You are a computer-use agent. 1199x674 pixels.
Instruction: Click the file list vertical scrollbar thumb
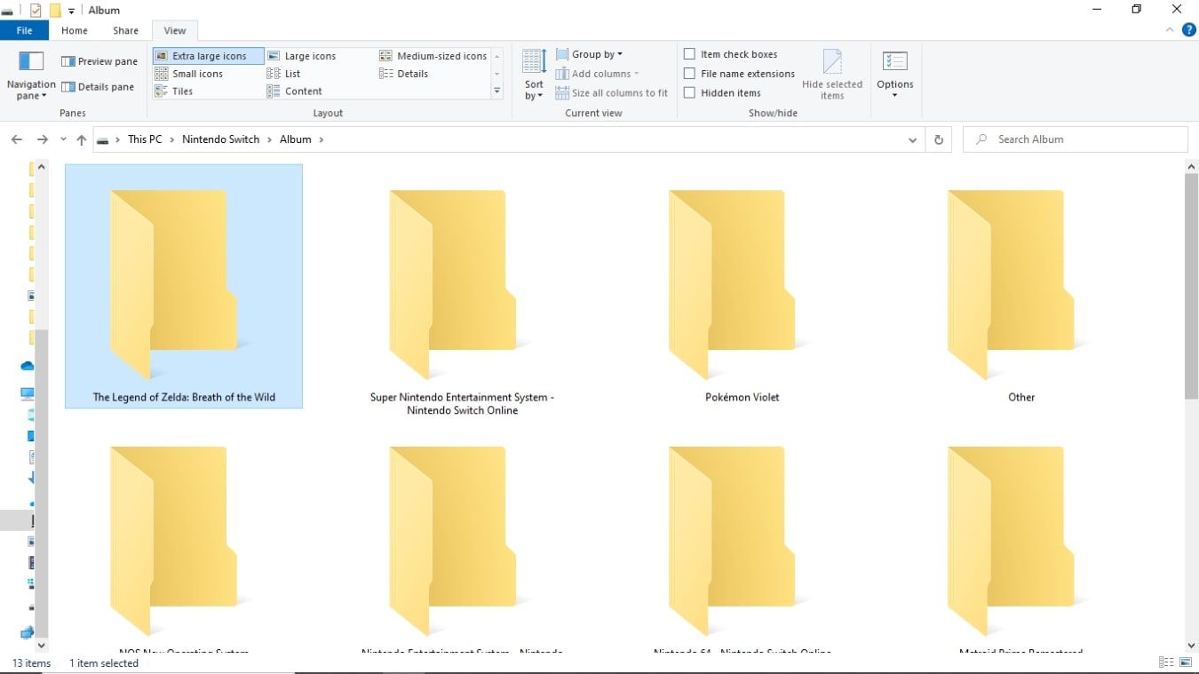tap(1192, 287)
